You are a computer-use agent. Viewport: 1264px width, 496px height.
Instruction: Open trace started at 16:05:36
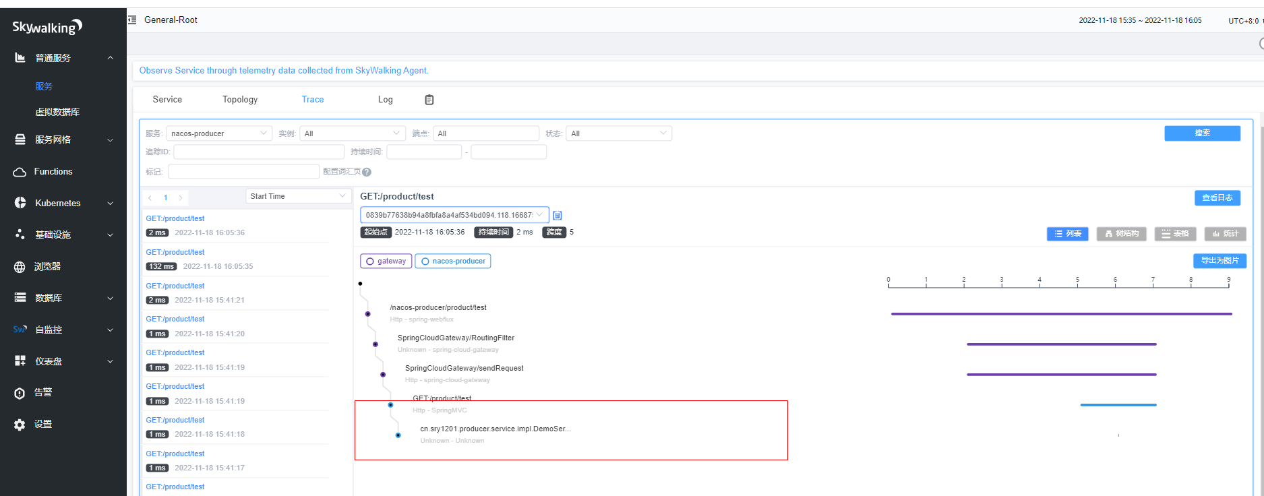[236, 226]
